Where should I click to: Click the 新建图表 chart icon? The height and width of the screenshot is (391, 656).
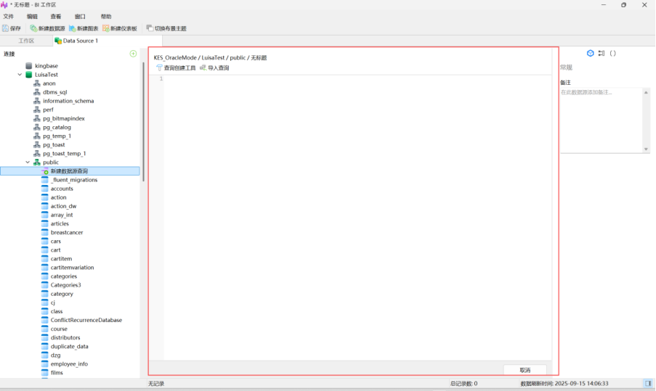(x=73, y=28)
